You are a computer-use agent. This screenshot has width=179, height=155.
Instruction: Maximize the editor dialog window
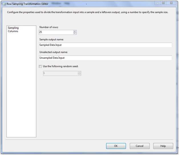point(163,3)
